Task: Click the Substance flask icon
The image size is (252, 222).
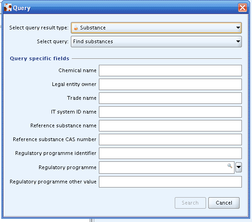Action: pos(76,28)
